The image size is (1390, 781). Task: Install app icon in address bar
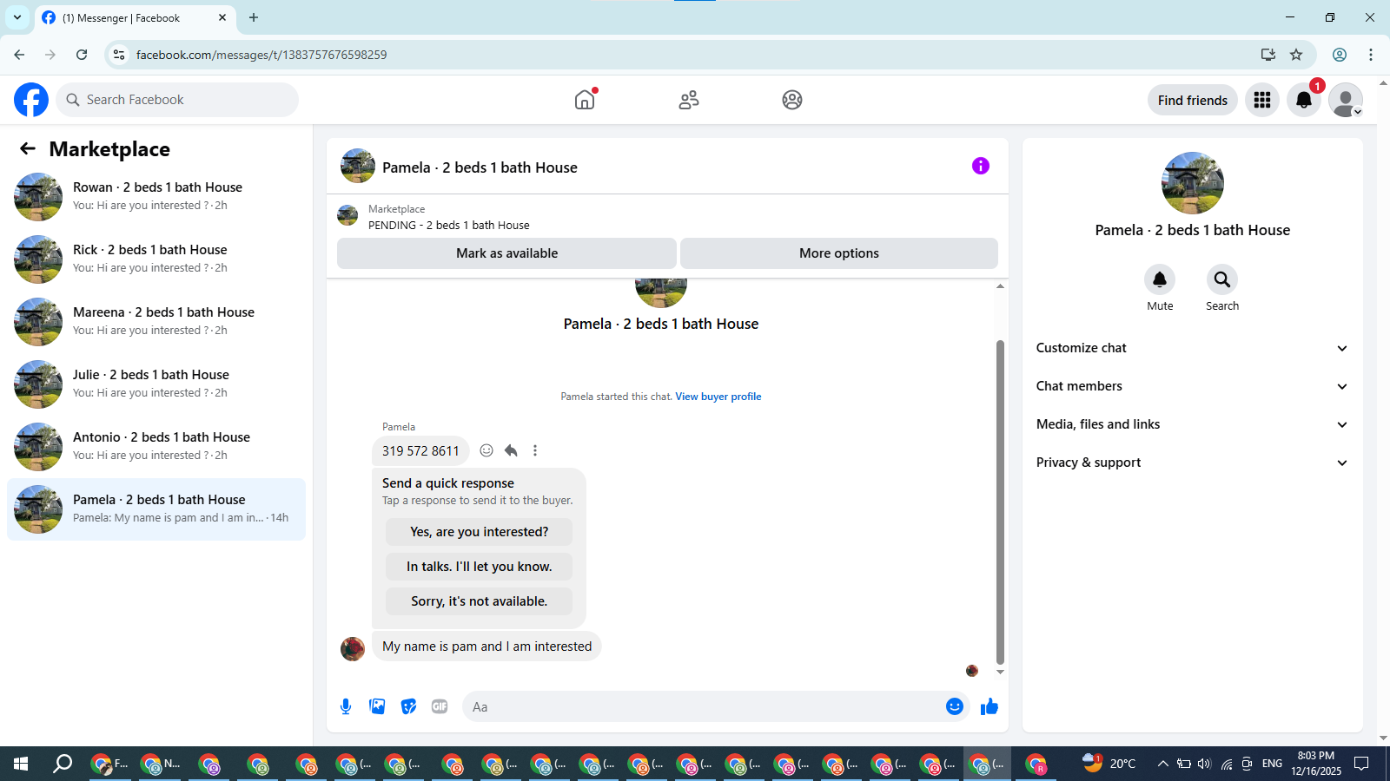point(1268,55)
